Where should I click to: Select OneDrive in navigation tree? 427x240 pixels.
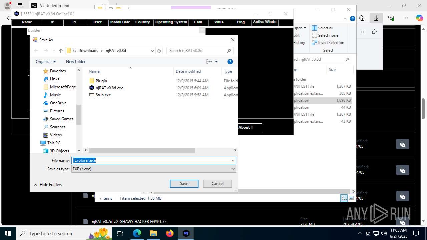(58, 103)
